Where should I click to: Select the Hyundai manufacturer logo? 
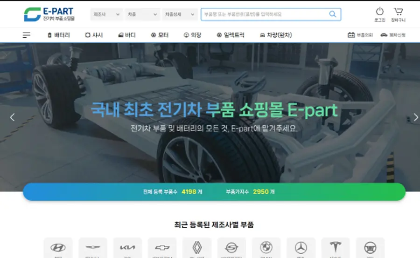[x=58, y=248]
